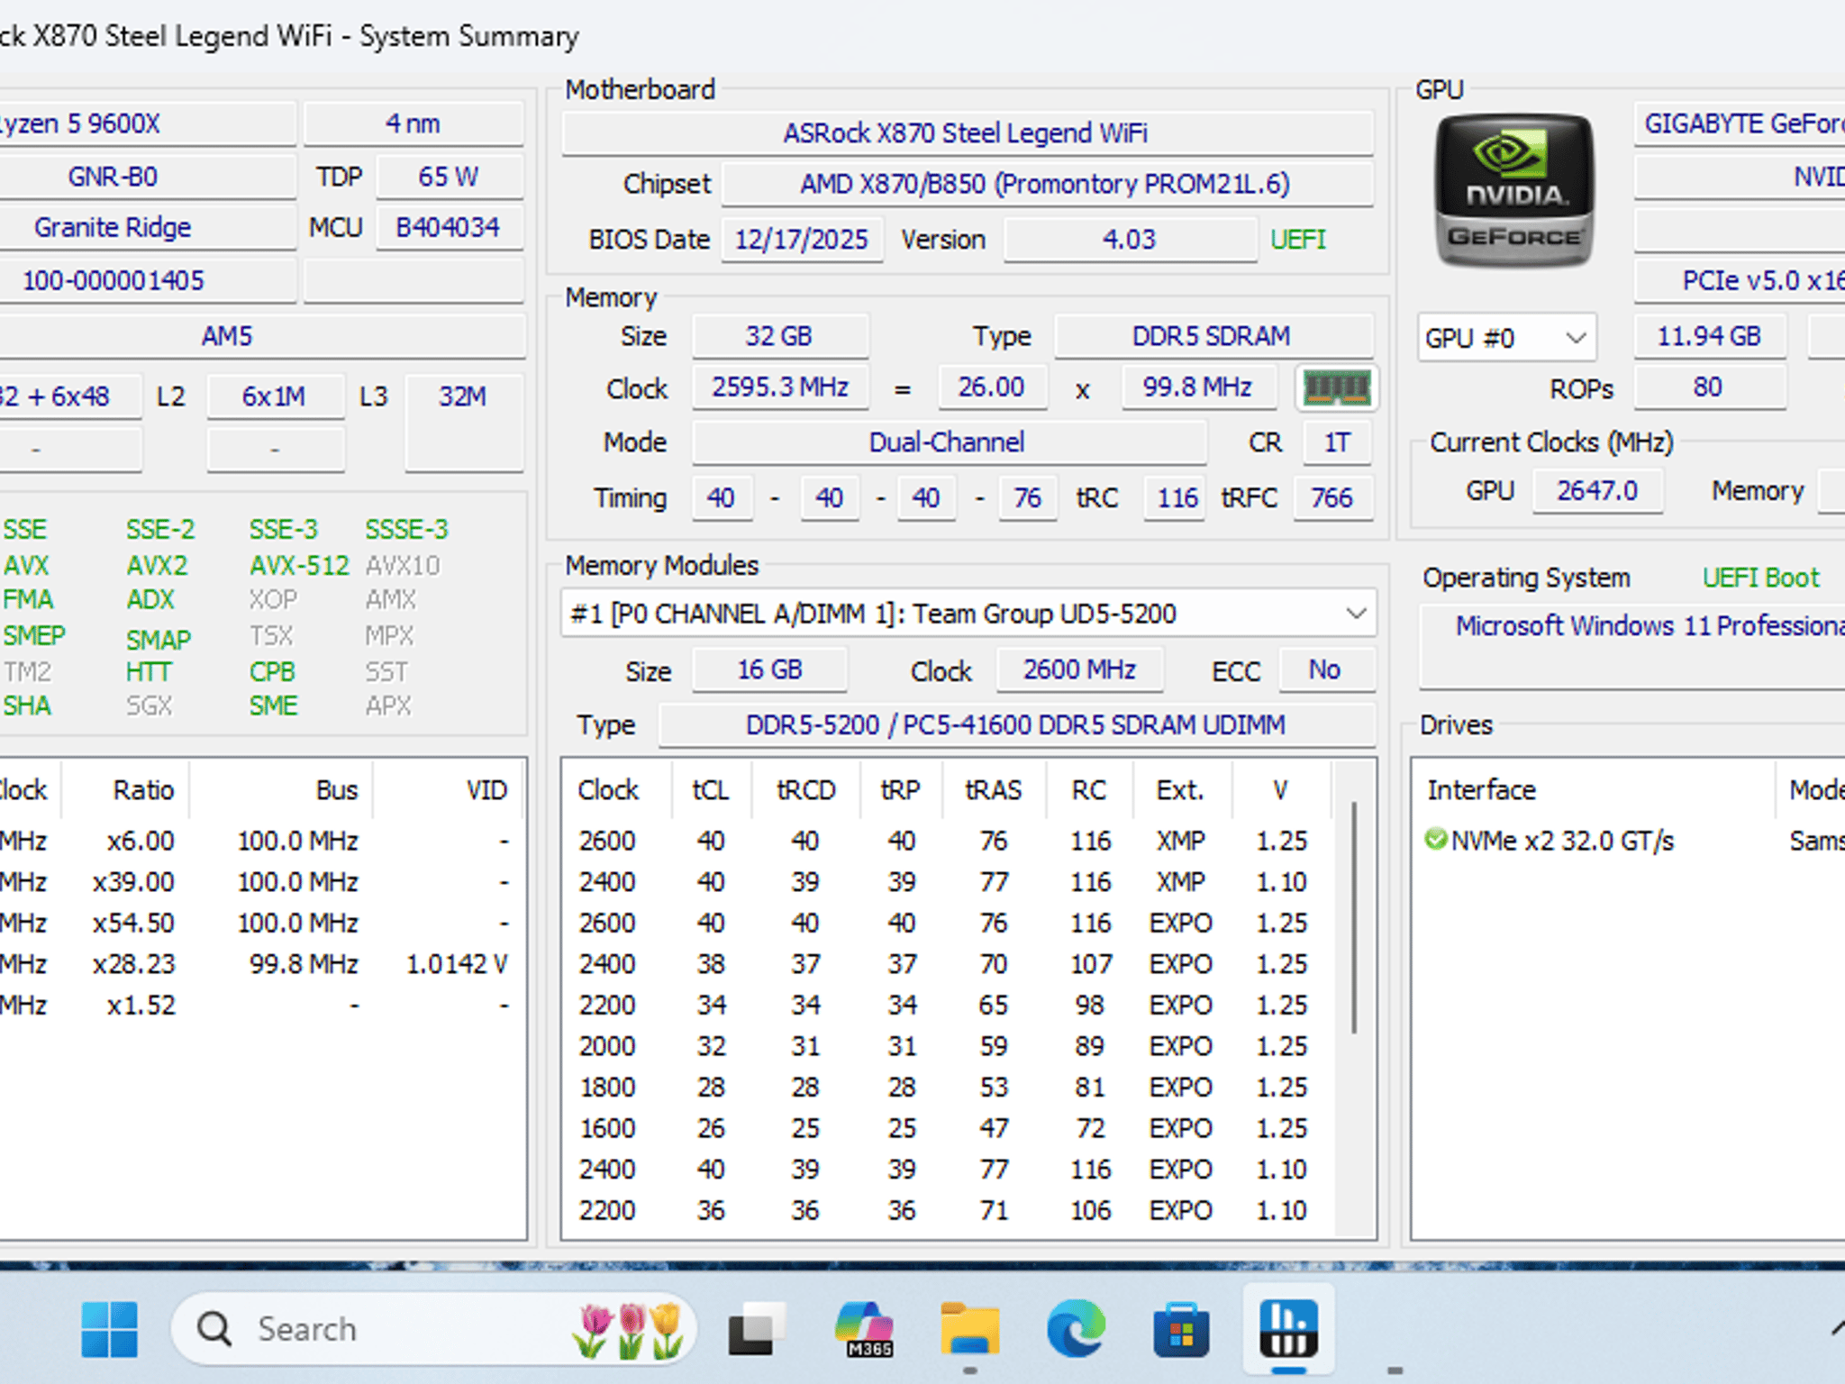Click the tRCD column header
The image size is (1845, 1384).
[x=805, y=790]
